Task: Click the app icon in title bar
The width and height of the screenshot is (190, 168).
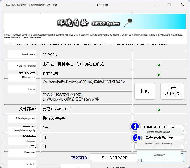Action: 4,5
